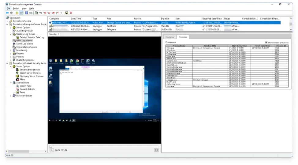Click the log list scroll-down arrow
Viewport: 298px width, 165px height.
tap(291, 30)
